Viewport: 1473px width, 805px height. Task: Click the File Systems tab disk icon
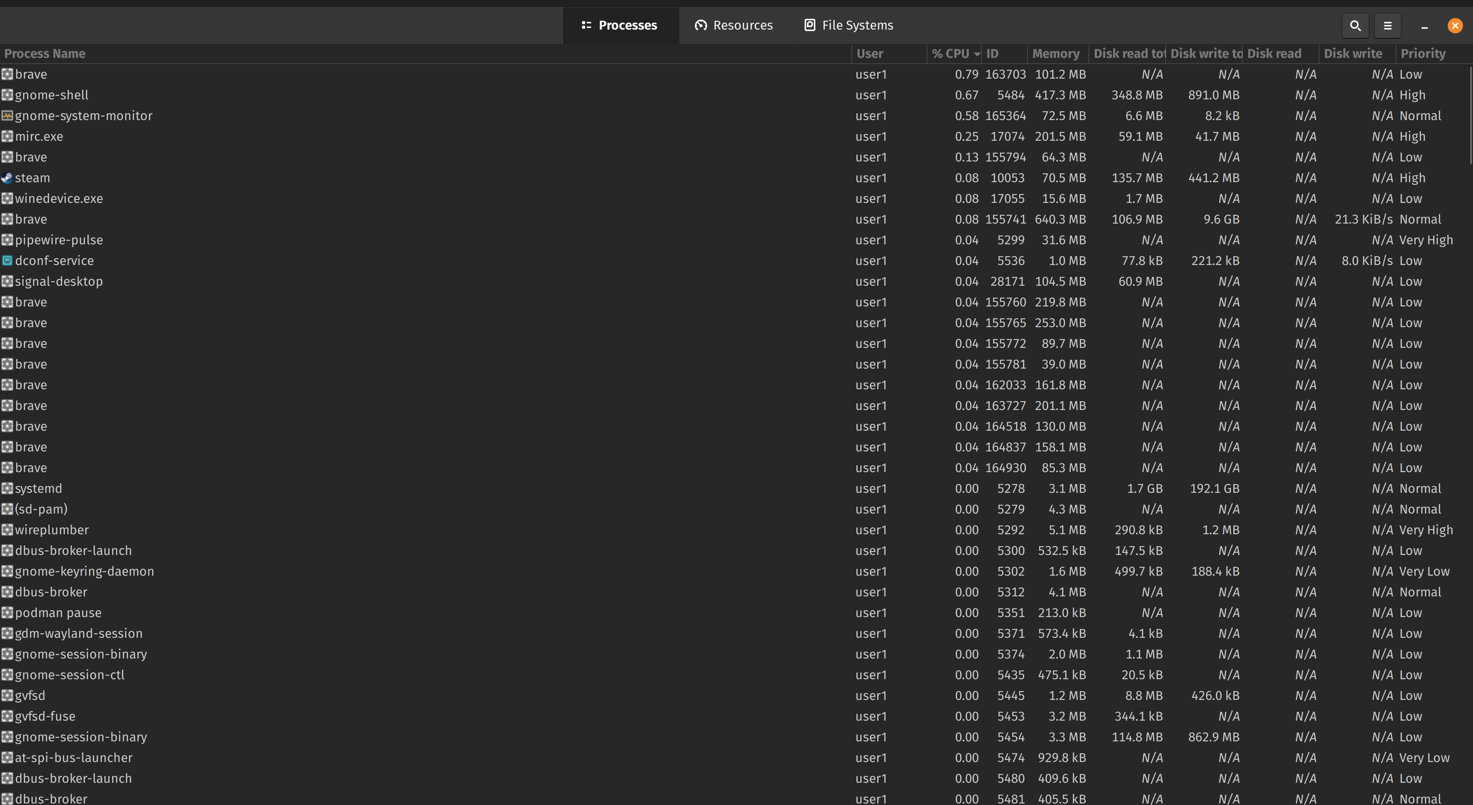[810, 25]
